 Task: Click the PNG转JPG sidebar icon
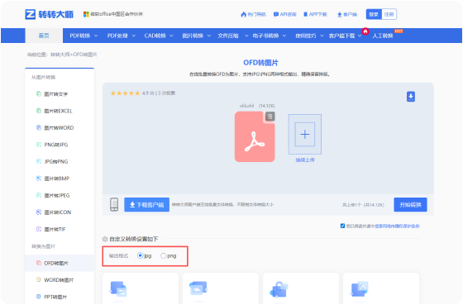[39, 145]
